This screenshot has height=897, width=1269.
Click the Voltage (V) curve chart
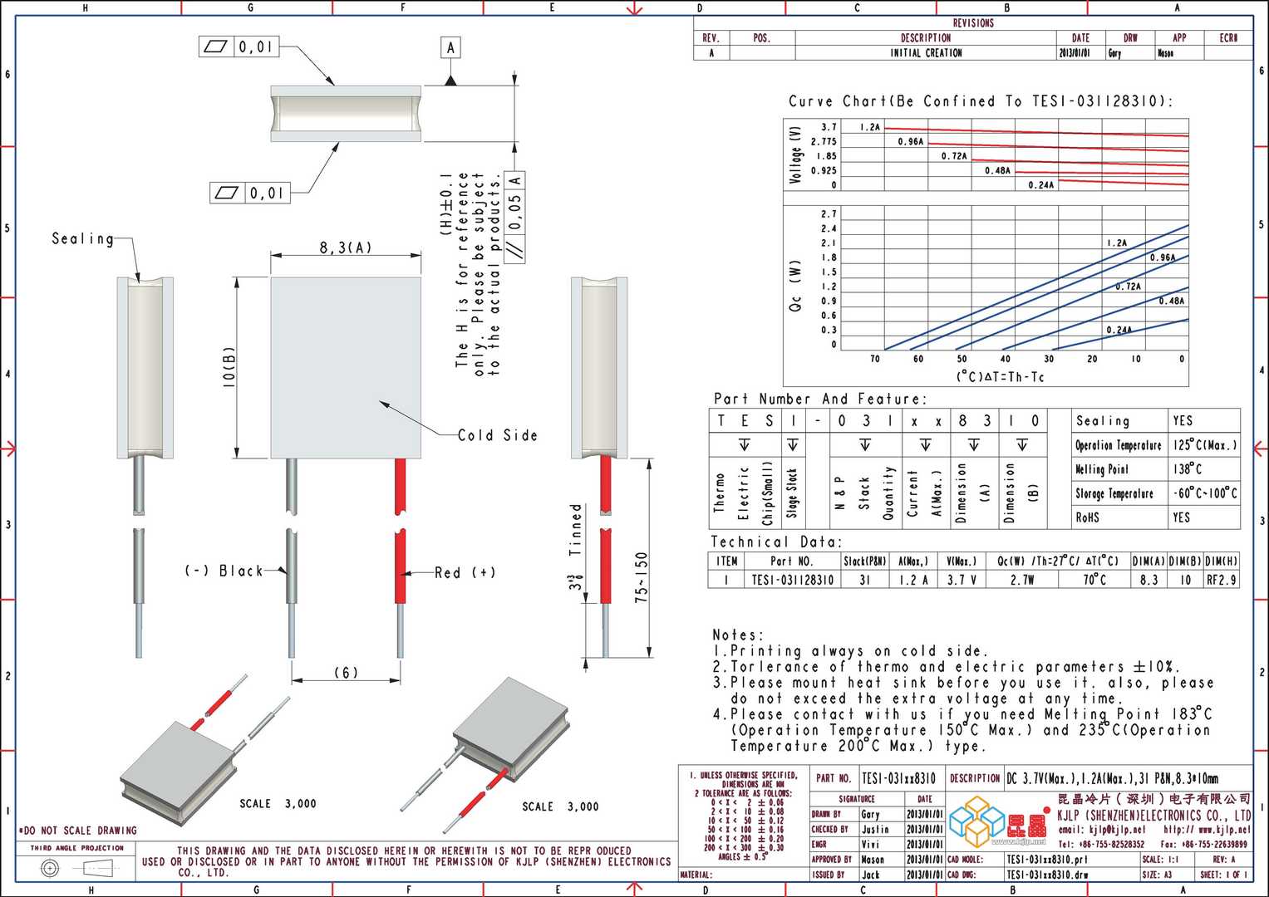[986, 155]
